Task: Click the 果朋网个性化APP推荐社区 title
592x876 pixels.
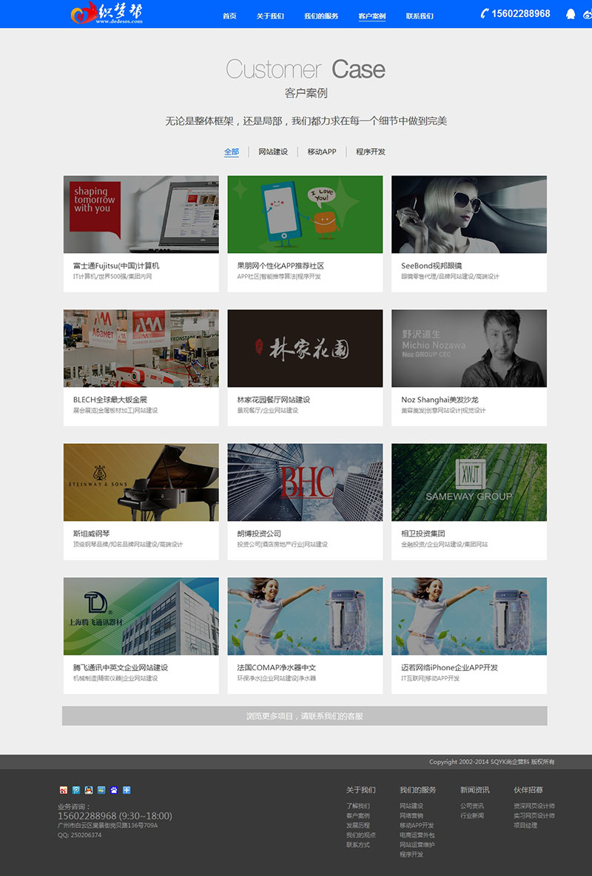Action: click(280, 266)
